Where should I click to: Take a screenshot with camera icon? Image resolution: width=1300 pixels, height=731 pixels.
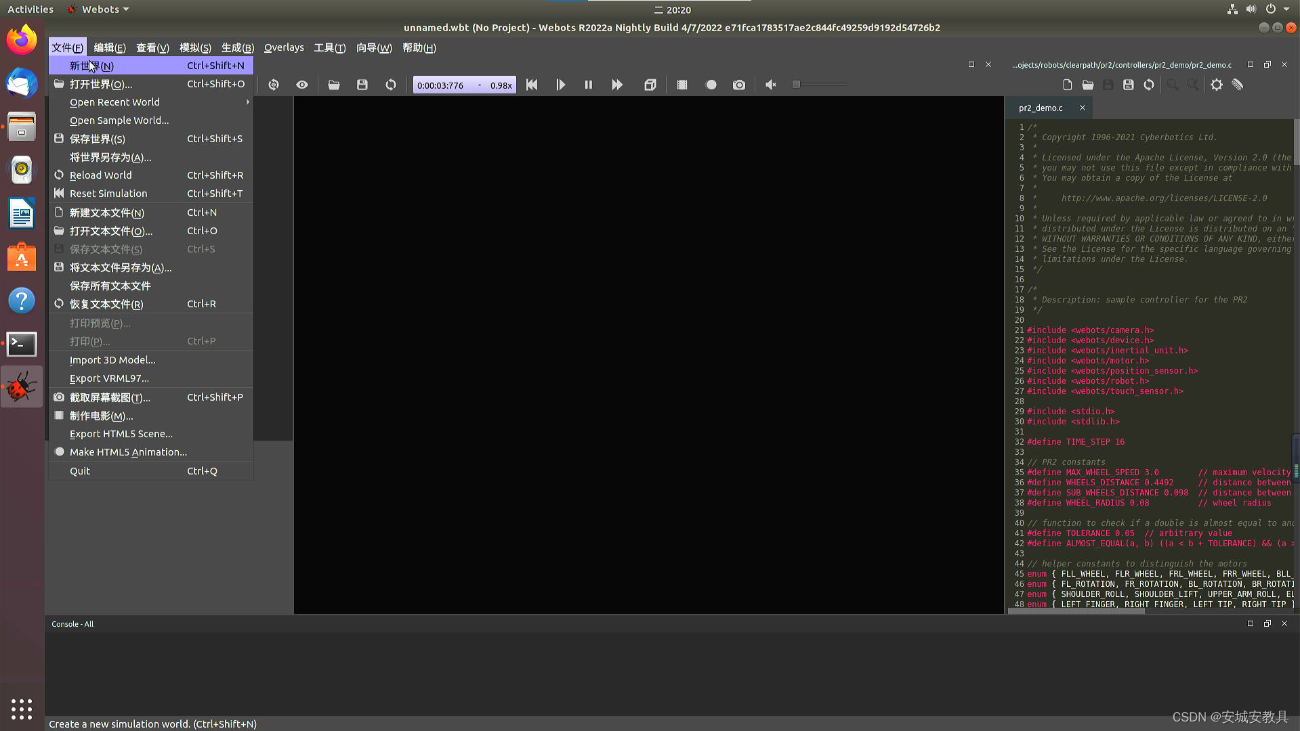[x=739, y=85]
